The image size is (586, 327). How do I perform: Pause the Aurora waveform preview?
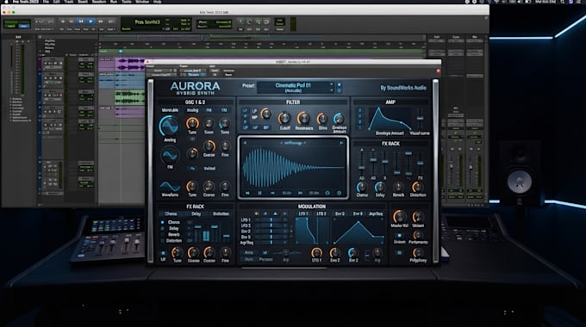[259, 193]
